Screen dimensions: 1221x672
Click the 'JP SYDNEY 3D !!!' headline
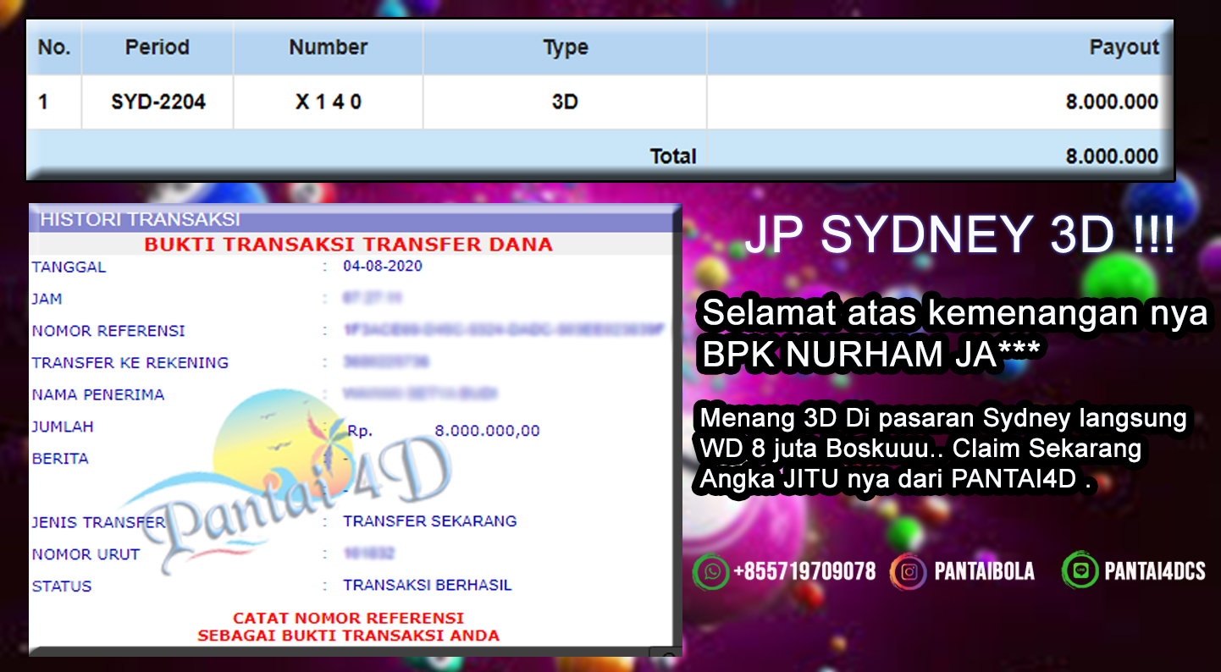(x=960, y=236)
